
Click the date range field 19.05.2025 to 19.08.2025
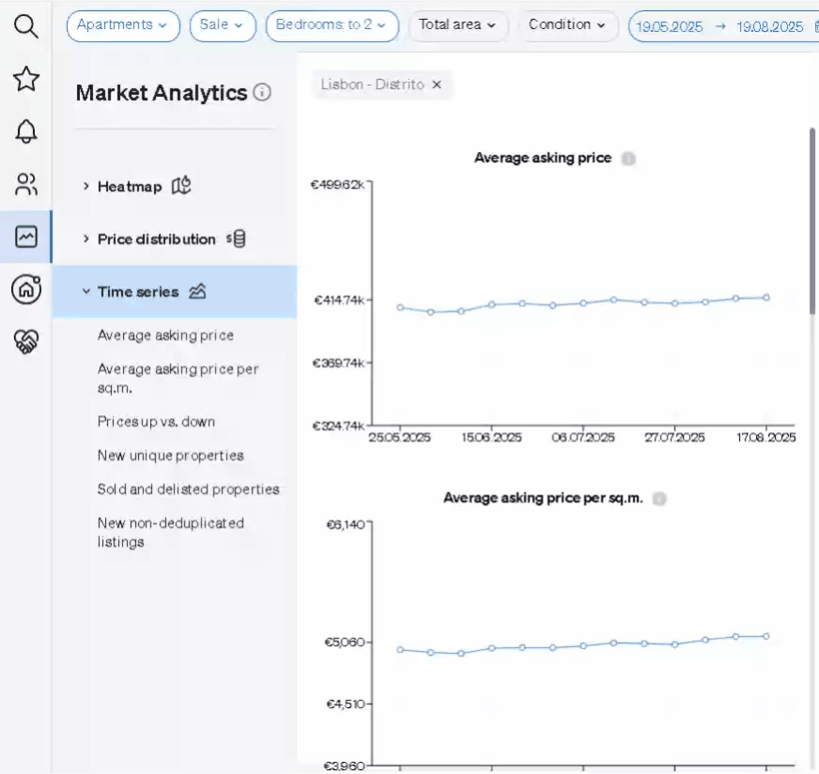(x=719, y=27)
